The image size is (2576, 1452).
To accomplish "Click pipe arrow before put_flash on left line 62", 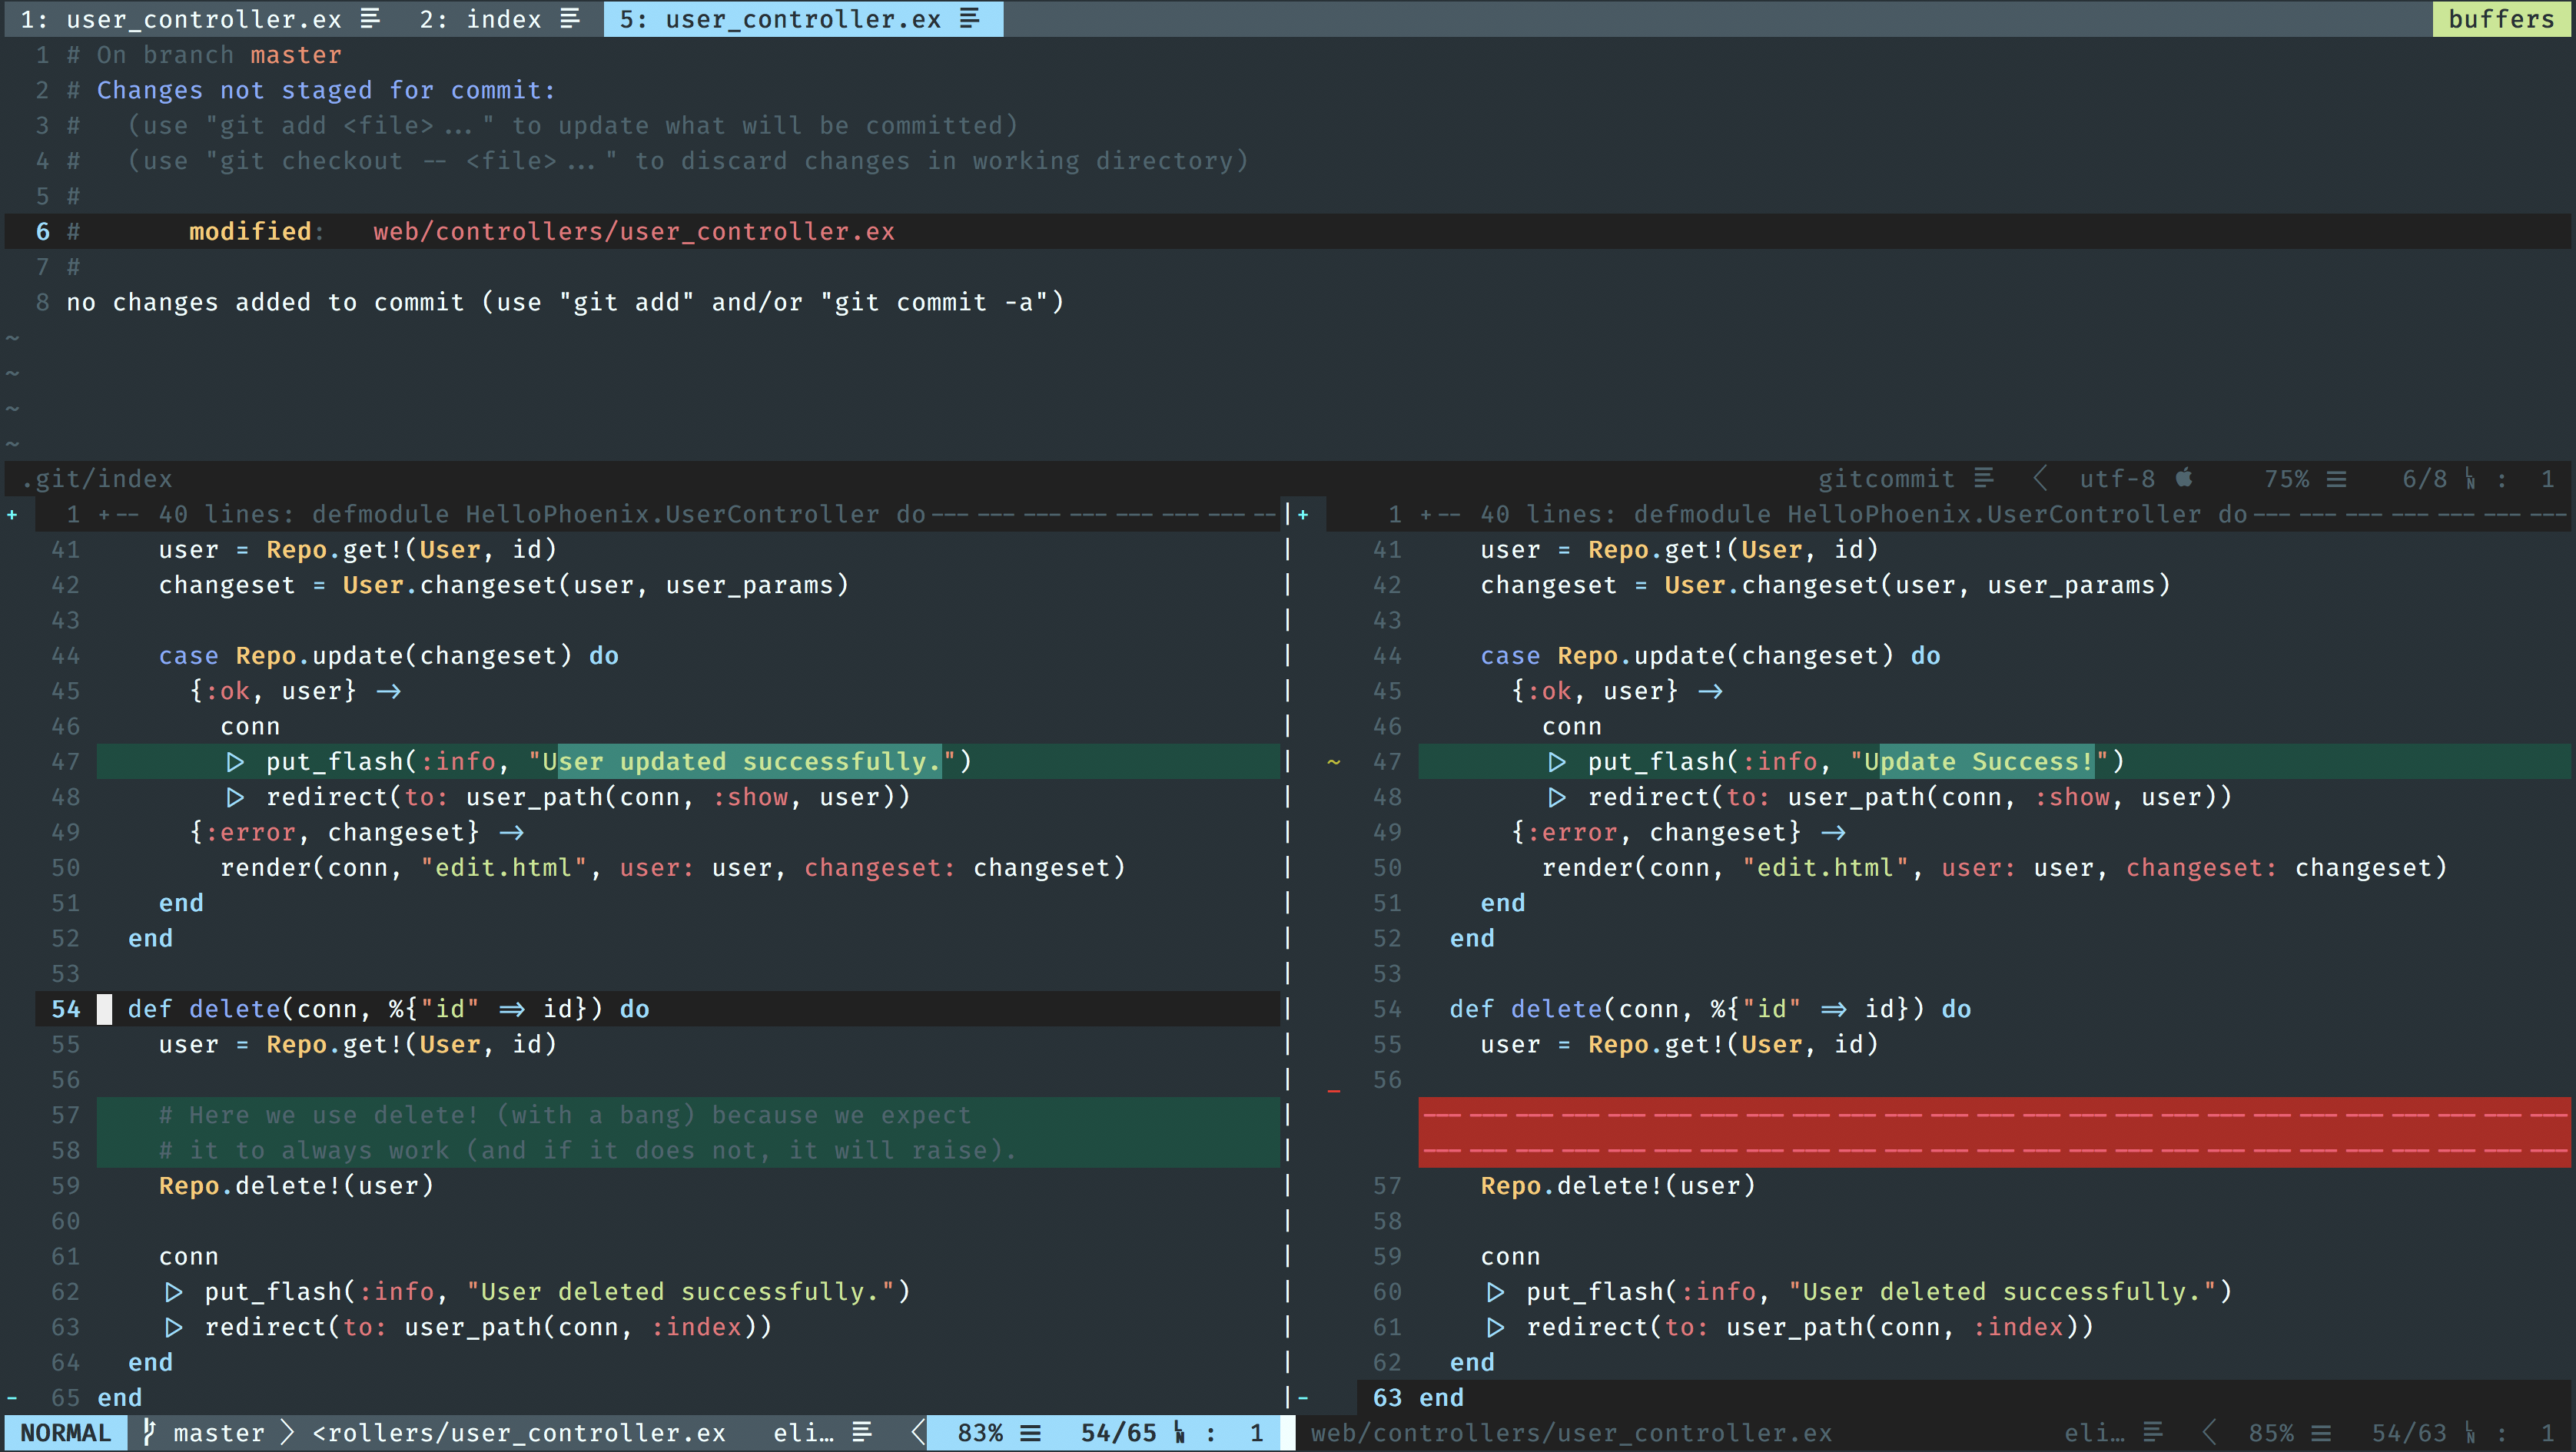I will tap(174, 1292).
